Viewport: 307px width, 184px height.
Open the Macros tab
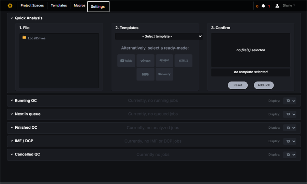[x=79, y=6]
